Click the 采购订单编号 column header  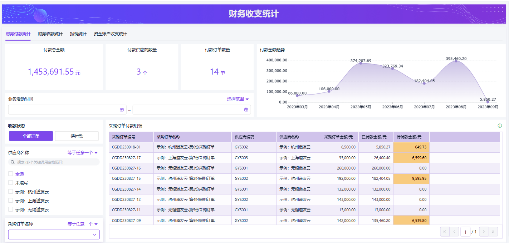tap(131, 137)
